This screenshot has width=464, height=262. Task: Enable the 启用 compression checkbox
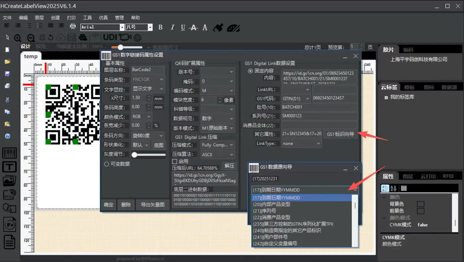[175, 162]
